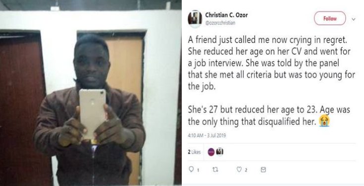Expand the chevron beside Follow

354,19
